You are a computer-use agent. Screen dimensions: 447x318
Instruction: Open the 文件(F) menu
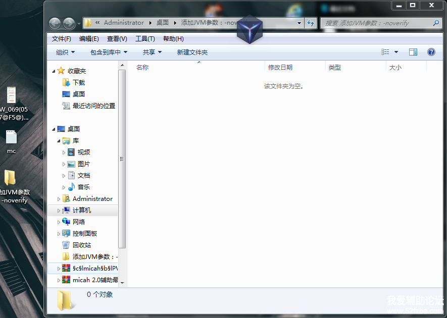point(61,39)
